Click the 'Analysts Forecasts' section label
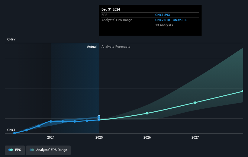 tap(116, 46)
